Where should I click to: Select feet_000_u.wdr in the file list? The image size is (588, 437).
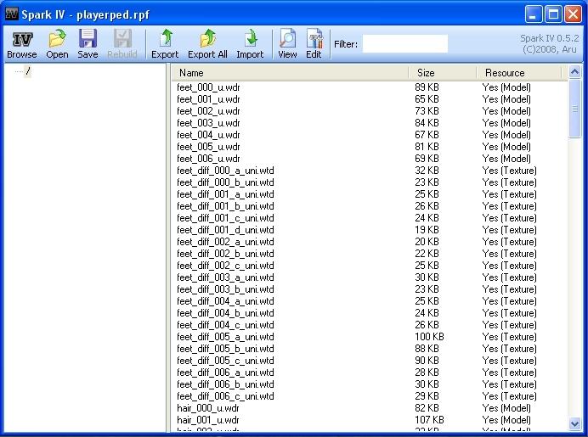[x=208, y=87]
